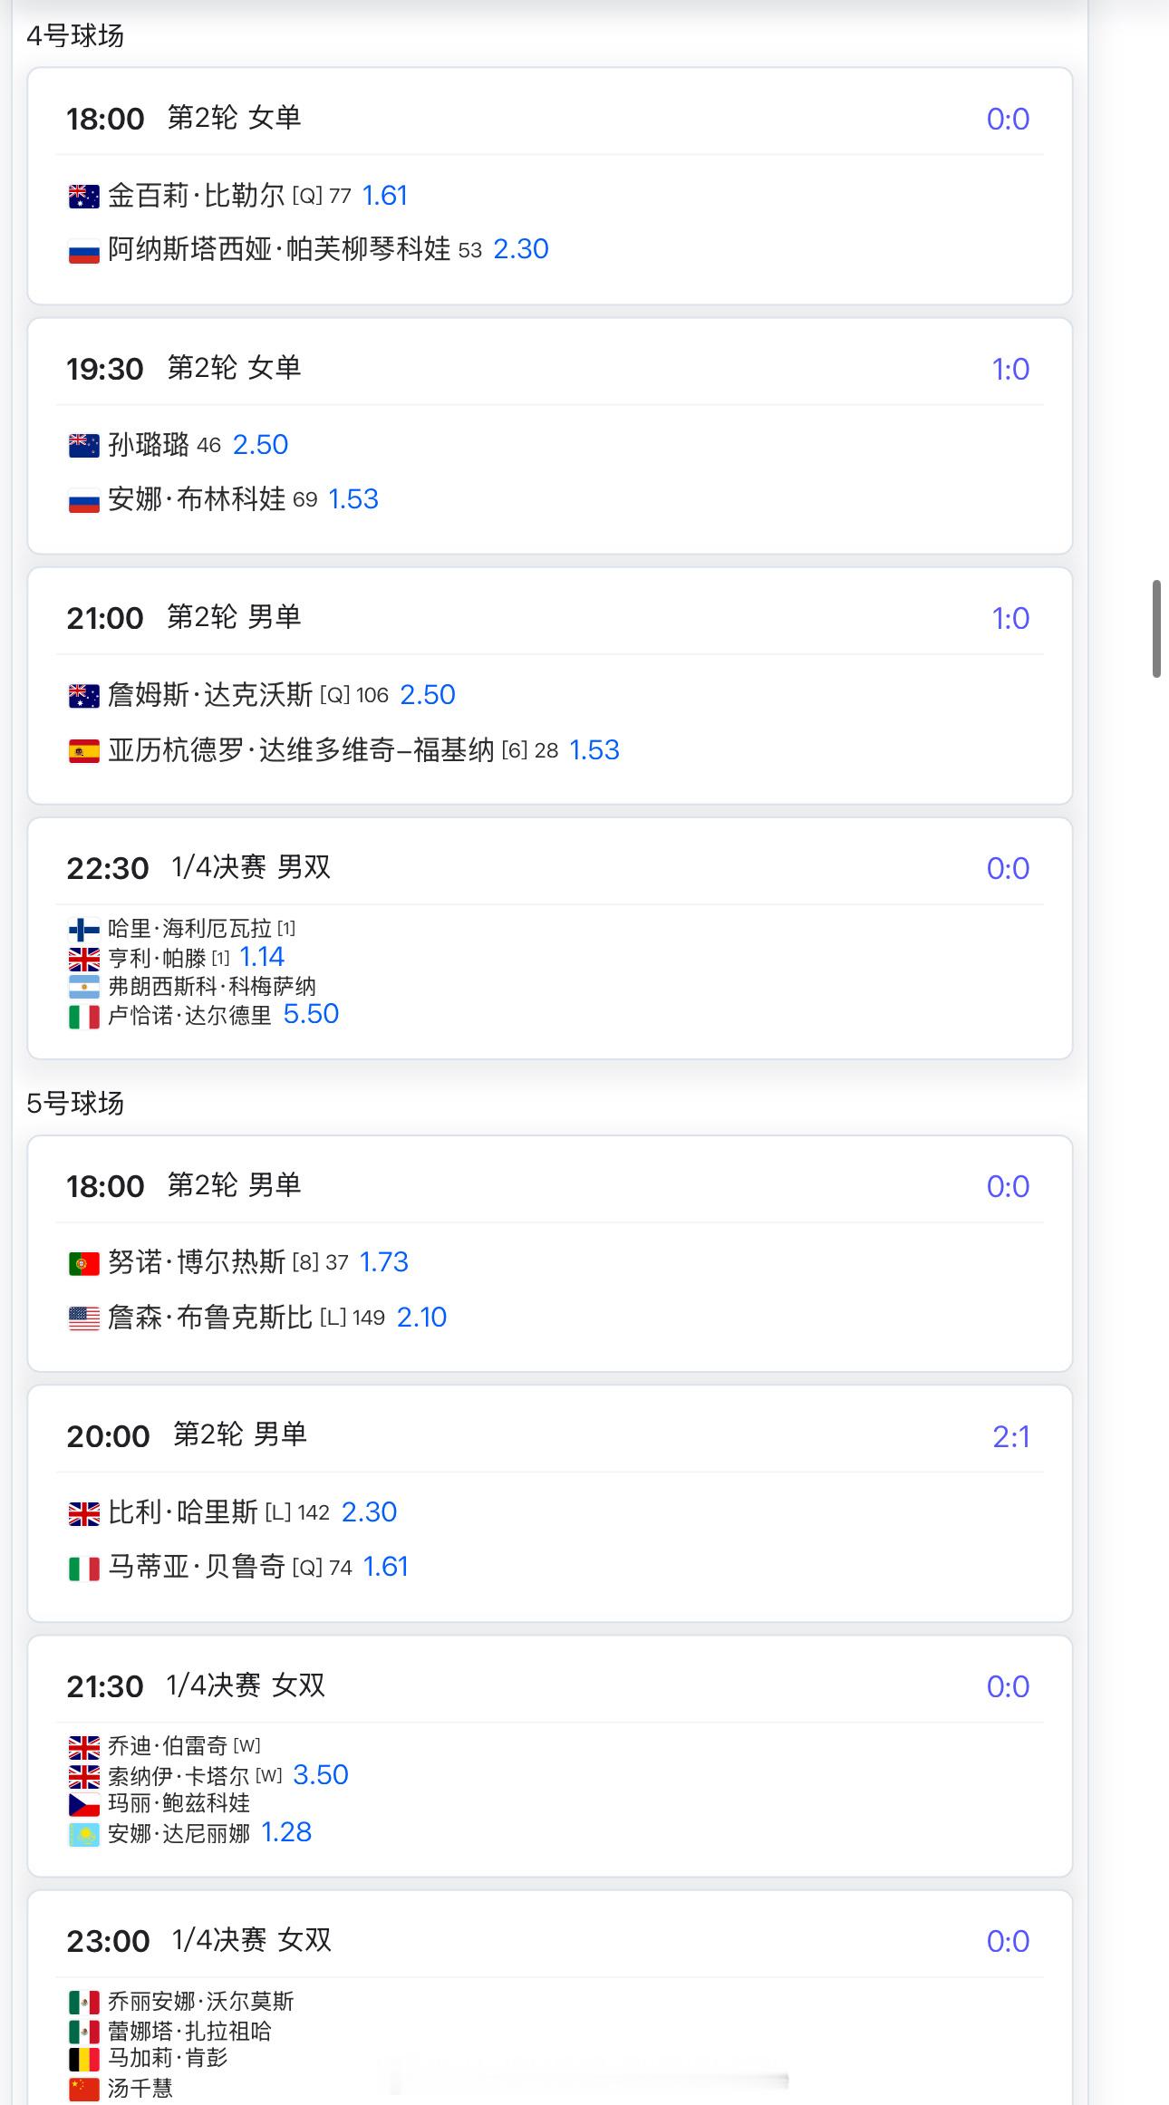Open player 比利·哈里斯
Screen dimensions: 1169x2105
click(x=183, y=1512)
